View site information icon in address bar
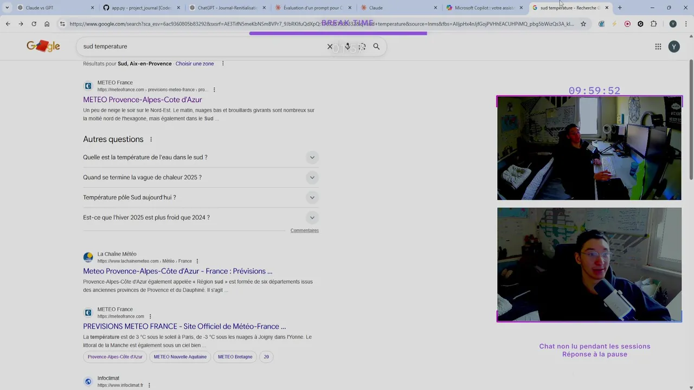The image size is (694, 390). pos(62,24)
